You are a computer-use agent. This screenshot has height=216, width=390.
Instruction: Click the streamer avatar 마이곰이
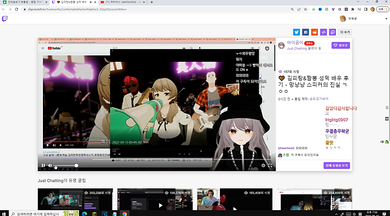coord(282,45)
